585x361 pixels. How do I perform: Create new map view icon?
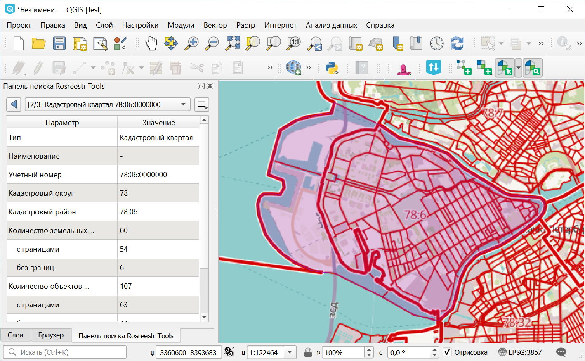355,43
